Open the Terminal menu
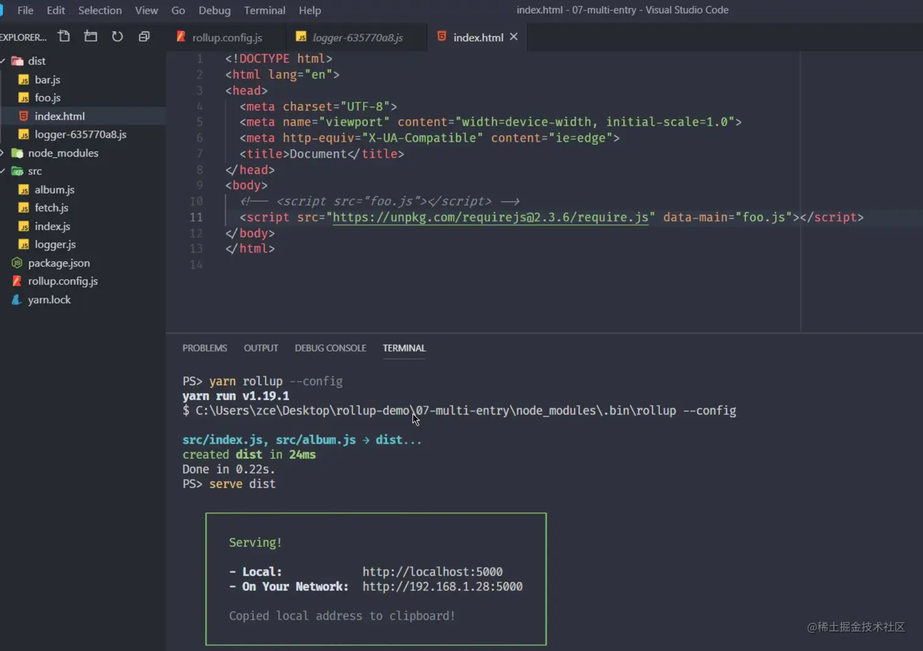Image resolution: width=923 pixels, height=651 pixels. (265, 10)
